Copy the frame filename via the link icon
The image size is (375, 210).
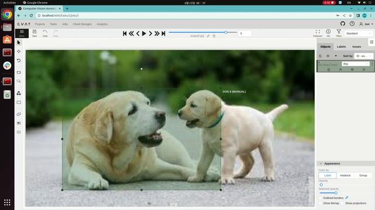(x=209, y=36)
